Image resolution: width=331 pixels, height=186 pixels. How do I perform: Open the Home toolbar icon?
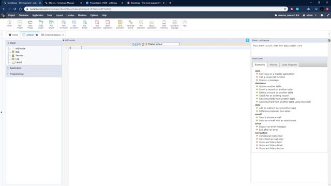9,24
